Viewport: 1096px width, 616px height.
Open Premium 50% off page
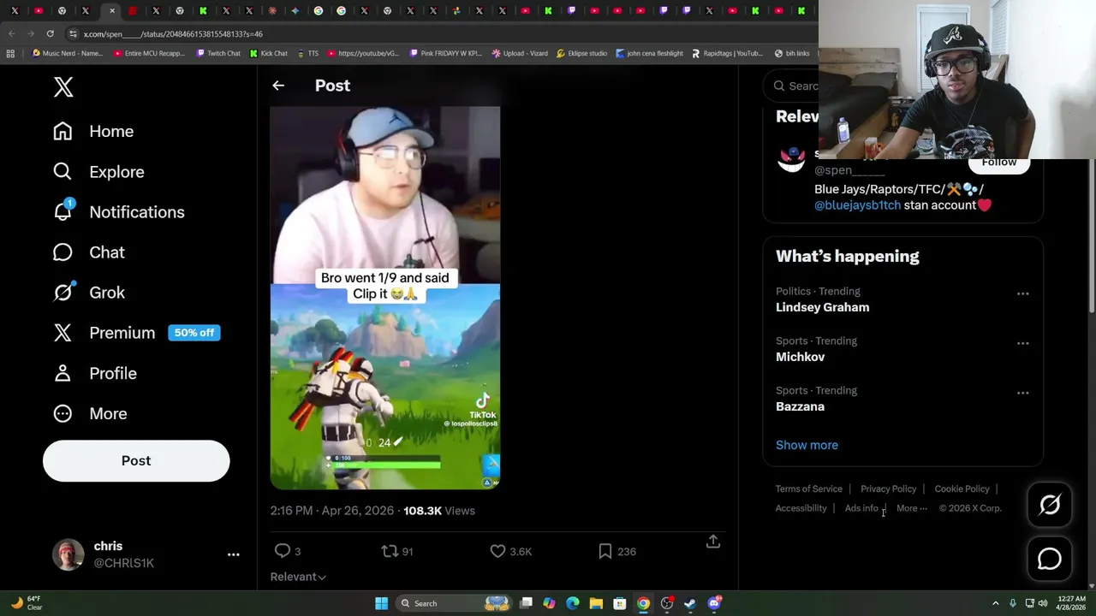(x=136, y=332)
